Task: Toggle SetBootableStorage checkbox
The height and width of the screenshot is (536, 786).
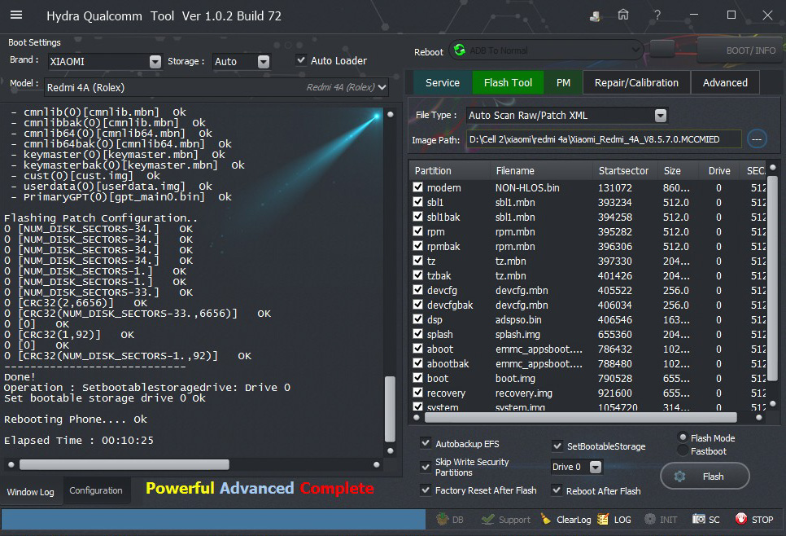Action: (x=557, y=446)
